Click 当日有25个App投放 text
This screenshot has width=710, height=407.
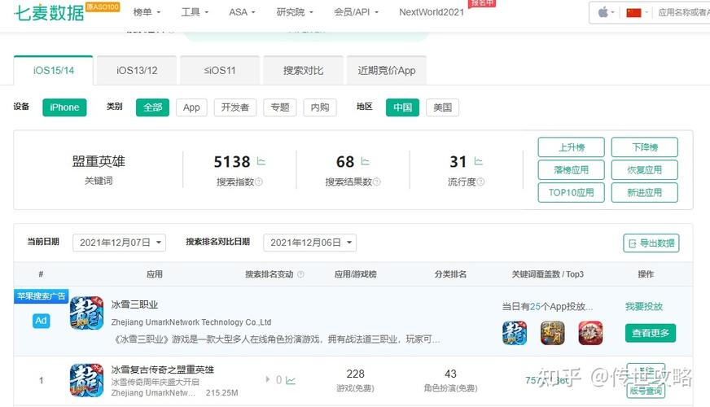click(547, 307)
